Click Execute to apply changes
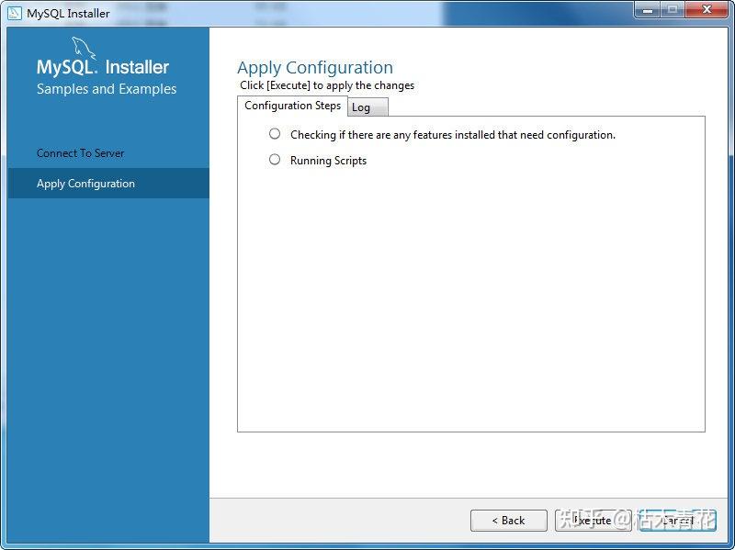The image size is (735, 550). (x=593, y=521)
